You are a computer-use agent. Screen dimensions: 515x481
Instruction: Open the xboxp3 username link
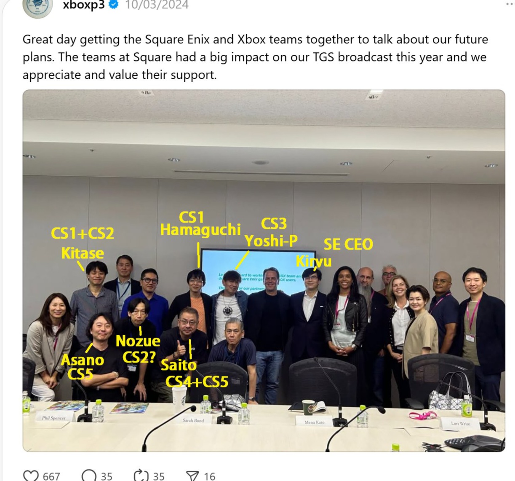click(83, 5)
